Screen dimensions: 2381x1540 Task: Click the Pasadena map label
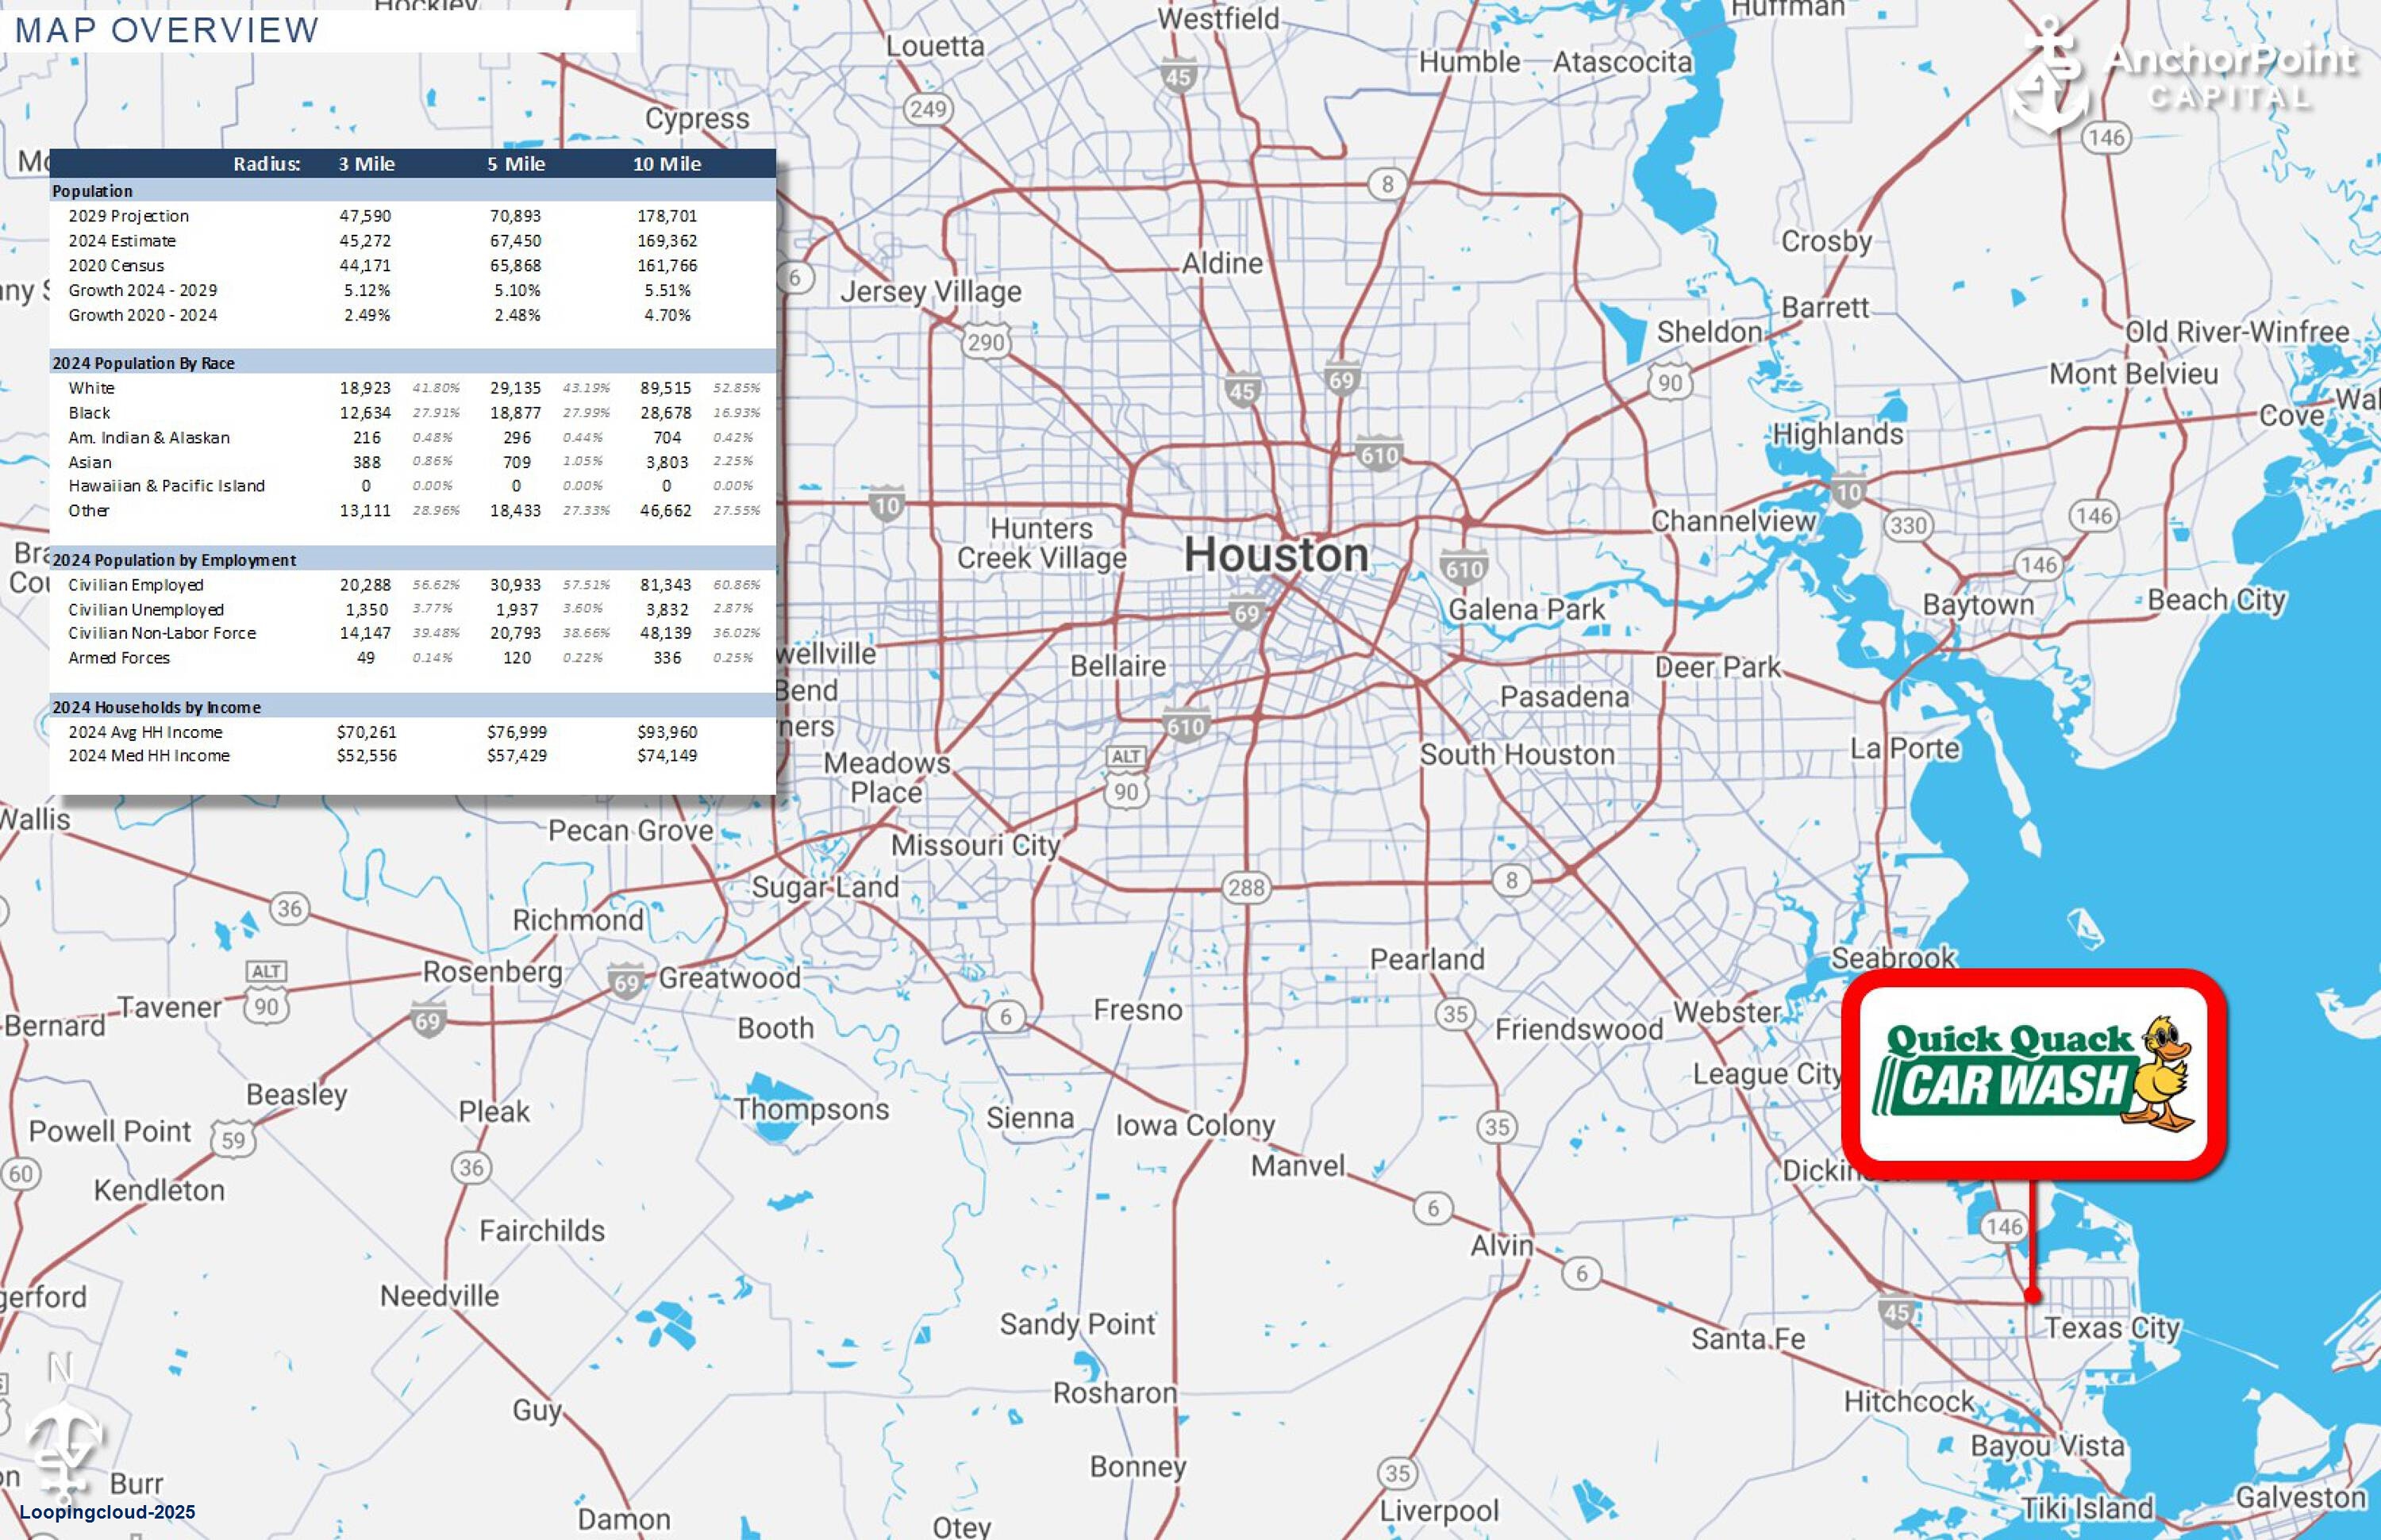1564,696
